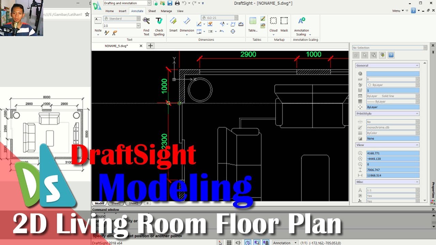Toggle ETrack in the status bar

[265, 243]
